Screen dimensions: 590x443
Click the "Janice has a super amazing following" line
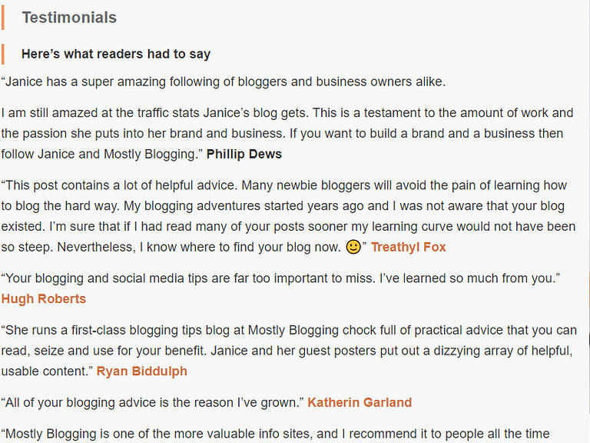(223, 82)
